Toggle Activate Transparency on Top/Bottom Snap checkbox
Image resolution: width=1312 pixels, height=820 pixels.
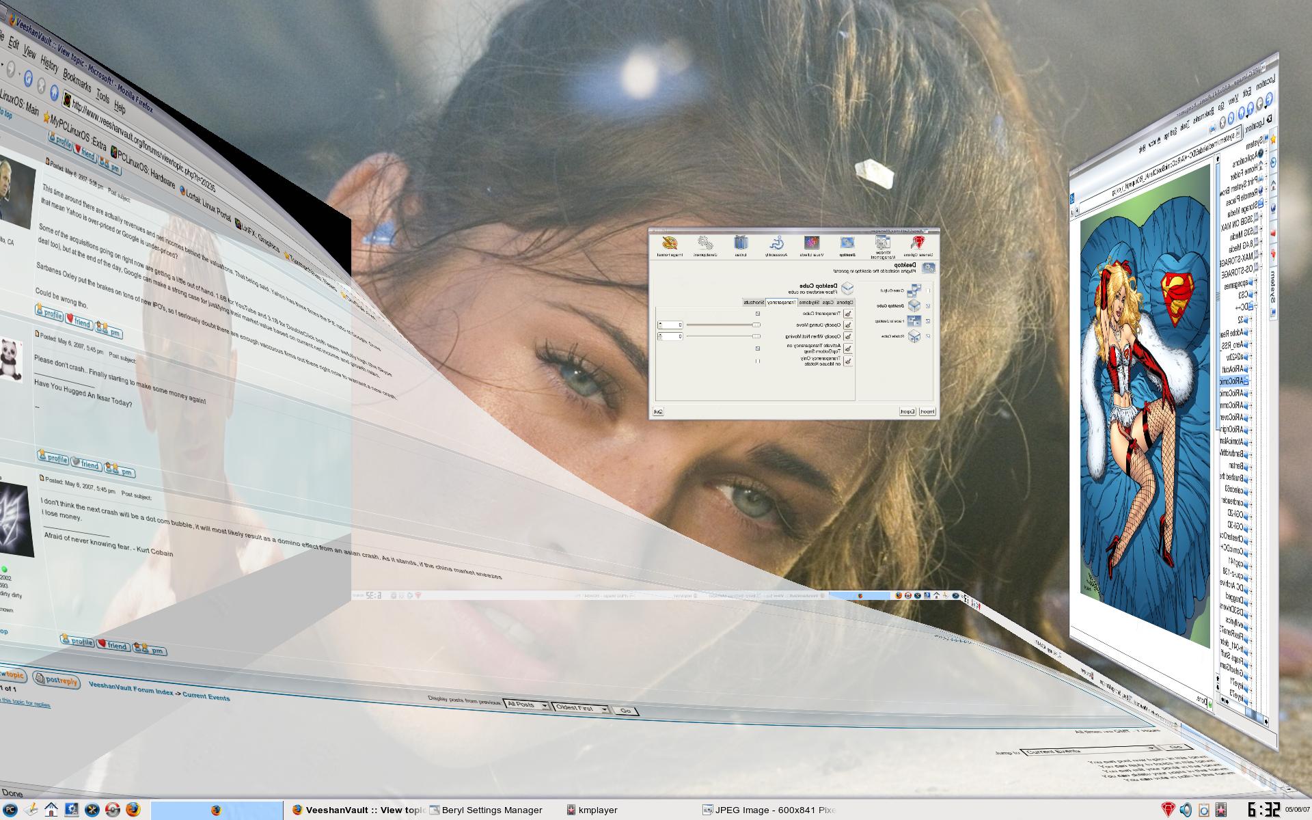tap(758, 348)
